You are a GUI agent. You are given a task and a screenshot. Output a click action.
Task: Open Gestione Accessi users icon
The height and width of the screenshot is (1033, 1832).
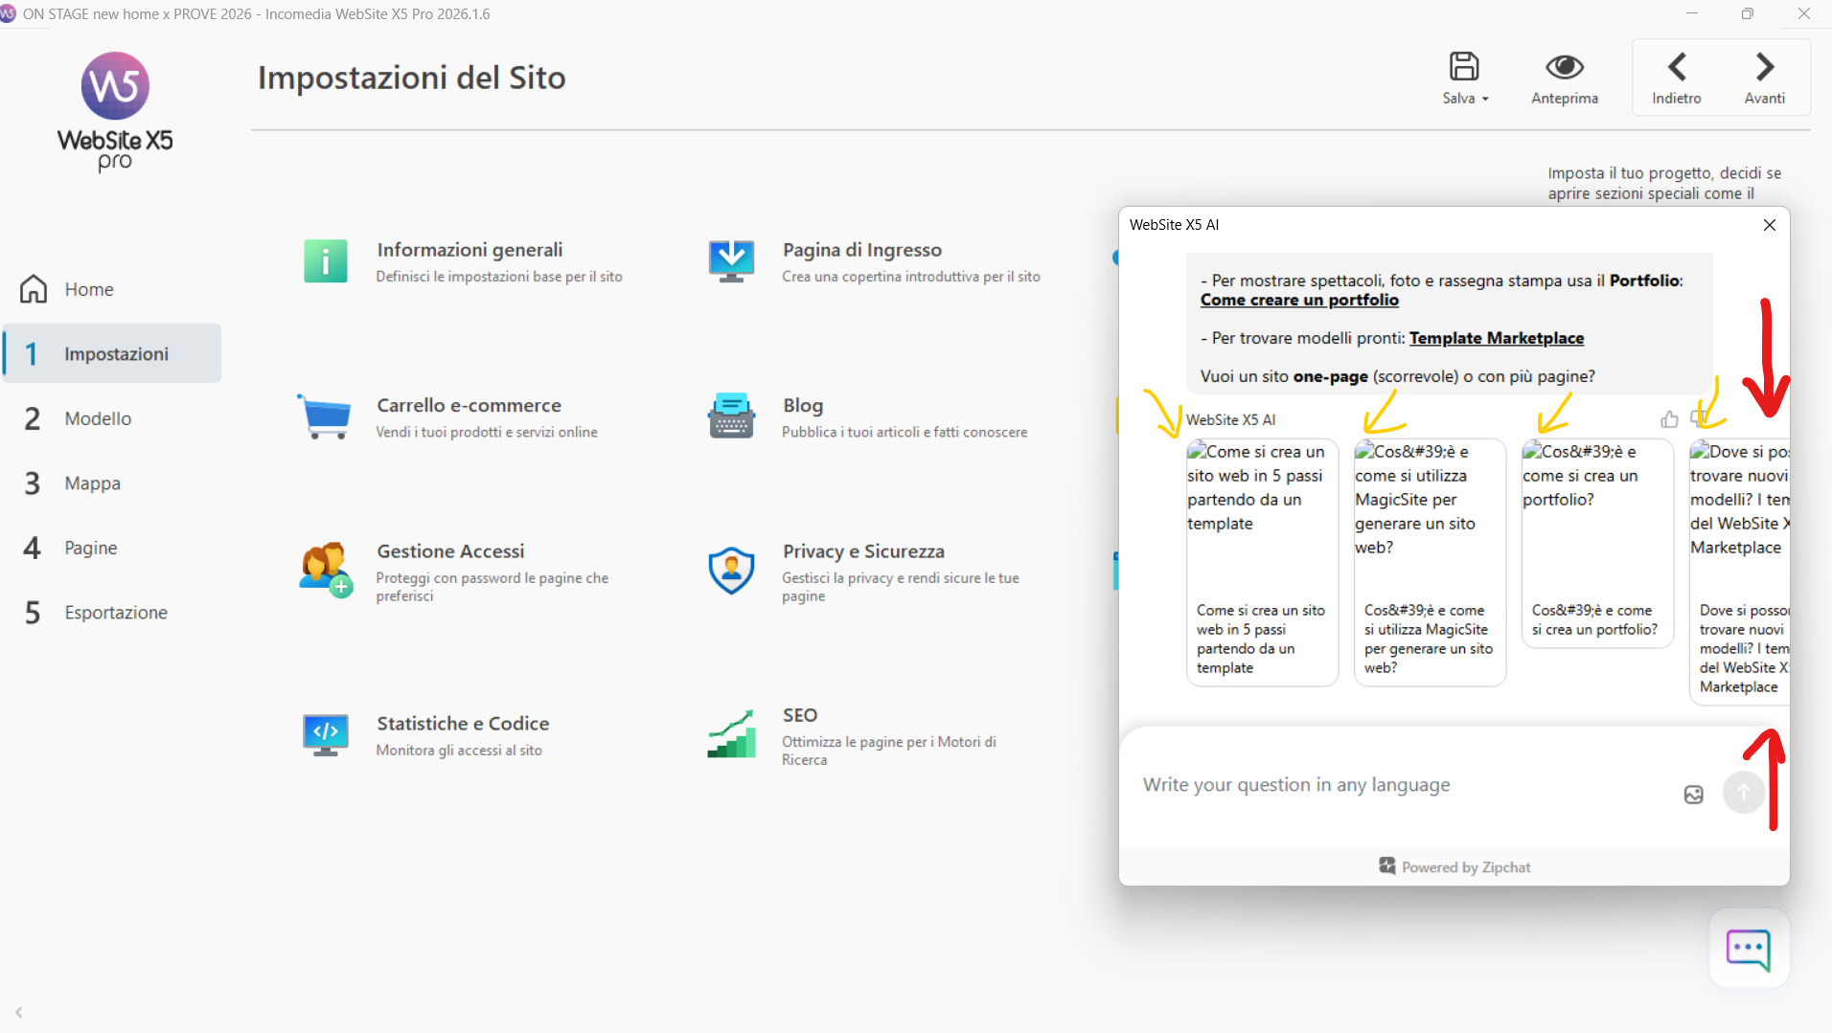(326, 569)
